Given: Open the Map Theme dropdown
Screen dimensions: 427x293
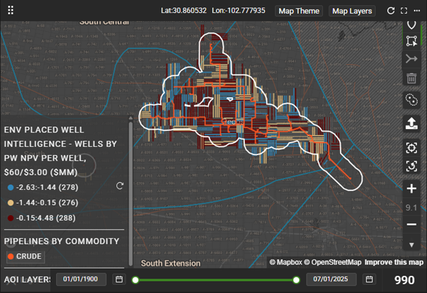Looking at the screenshot, I should (298, 11).
